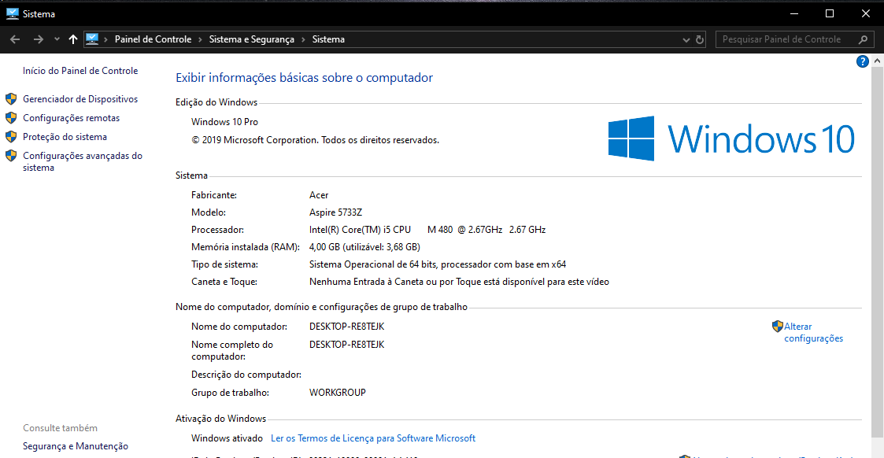Select DESKTOP-RE8TEJK beside Nome completo do computador

coord(346,345)
